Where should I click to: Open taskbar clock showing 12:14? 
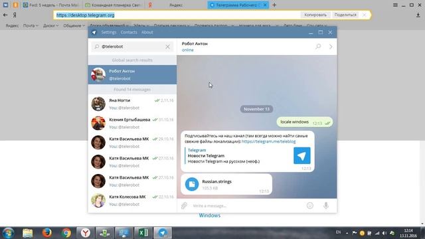[408, 233]
